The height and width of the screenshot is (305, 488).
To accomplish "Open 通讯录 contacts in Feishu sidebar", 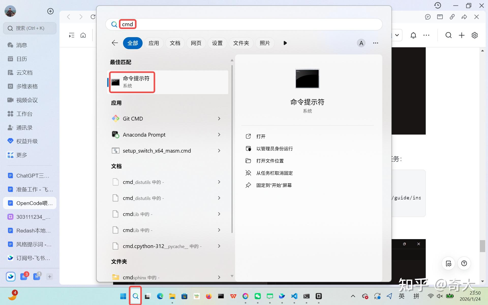I will 24,127.
